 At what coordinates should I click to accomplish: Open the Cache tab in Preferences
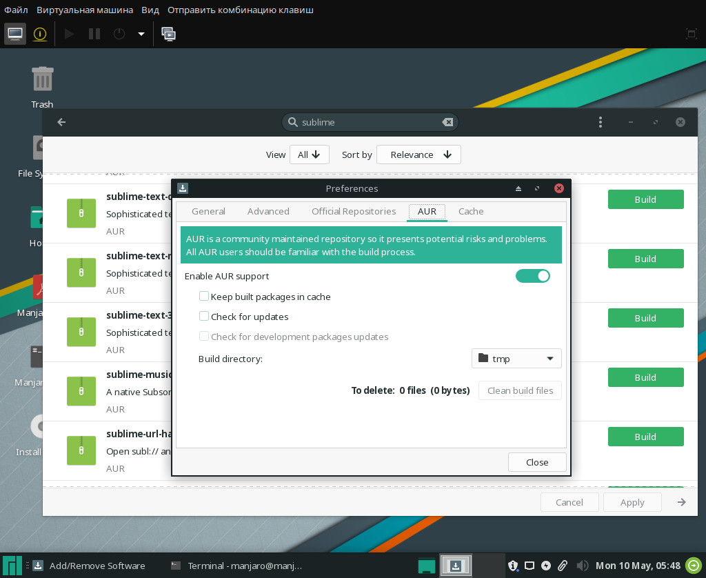coord(471,212)
